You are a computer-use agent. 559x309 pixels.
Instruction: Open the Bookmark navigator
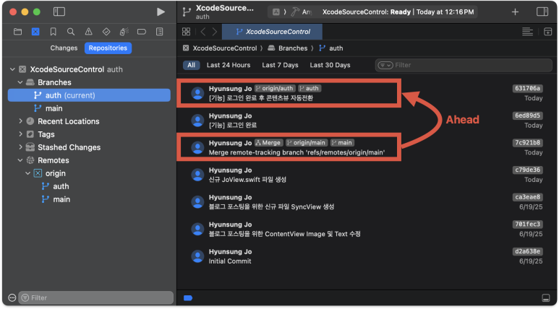(53, 32)
